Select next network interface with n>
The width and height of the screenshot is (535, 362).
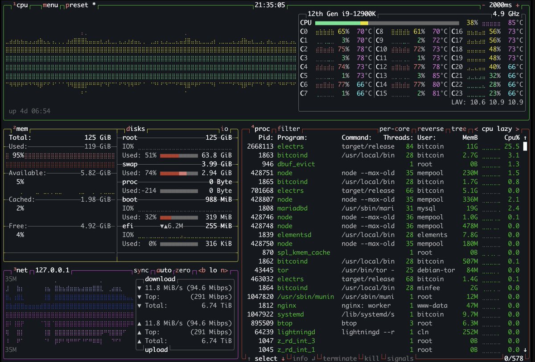click(x=224, y=270)
